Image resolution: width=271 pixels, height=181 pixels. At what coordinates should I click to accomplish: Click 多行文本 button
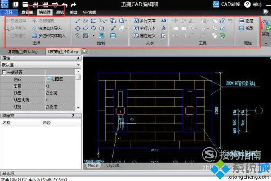coord(145,21)
